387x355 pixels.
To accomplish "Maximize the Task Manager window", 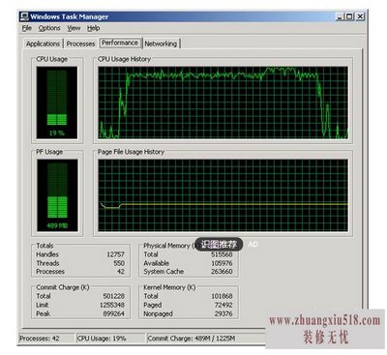I will pos(349,16).
